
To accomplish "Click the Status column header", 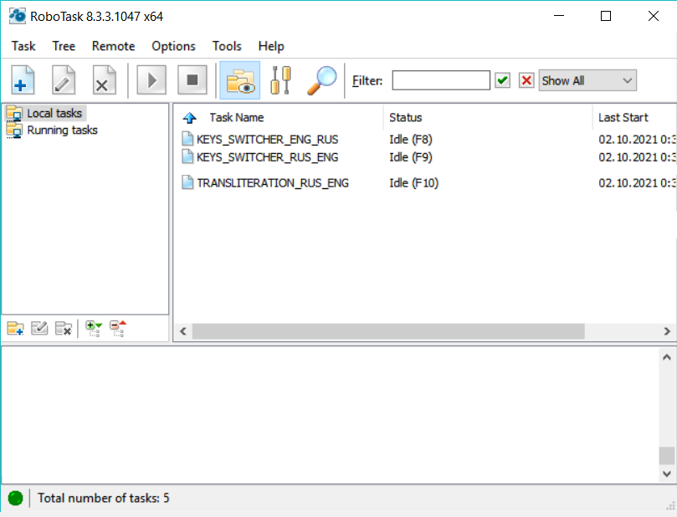I will point(405,117).
